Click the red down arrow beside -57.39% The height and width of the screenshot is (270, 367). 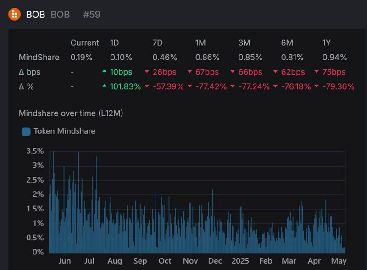click(147, 86)
